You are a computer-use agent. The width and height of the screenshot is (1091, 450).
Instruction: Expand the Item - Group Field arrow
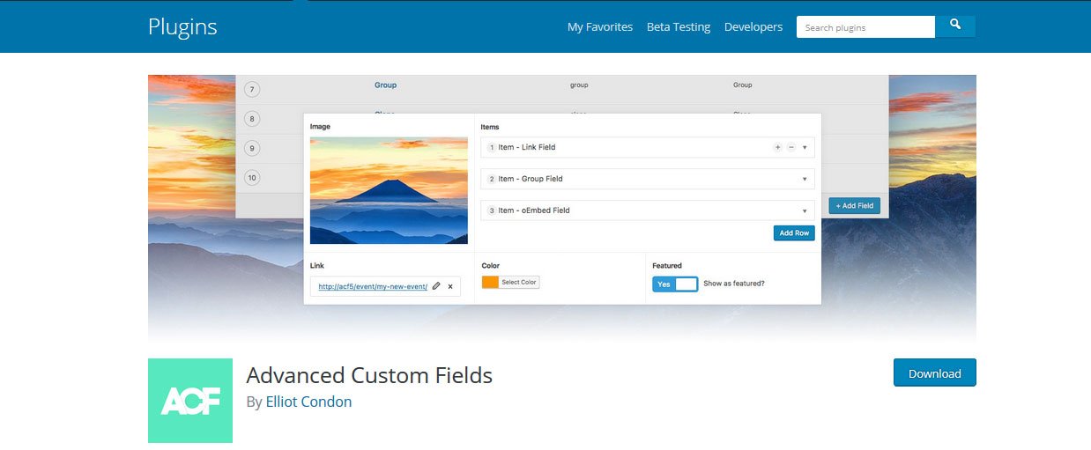pos(805,179)
